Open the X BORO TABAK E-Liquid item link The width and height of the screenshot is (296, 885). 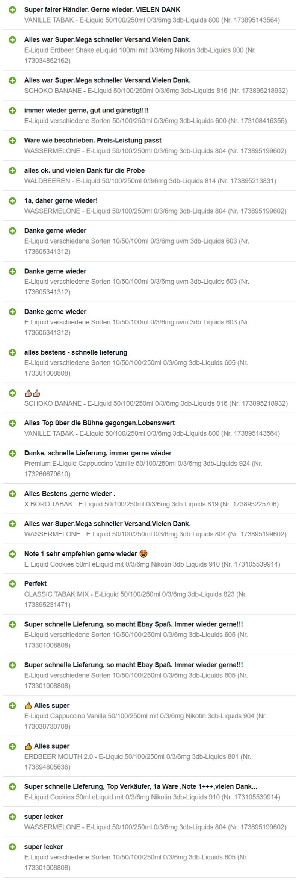point(151,504)
